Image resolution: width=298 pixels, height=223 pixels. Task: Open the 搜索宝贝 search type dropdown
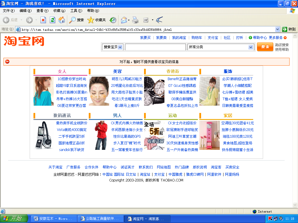(120, 47)
